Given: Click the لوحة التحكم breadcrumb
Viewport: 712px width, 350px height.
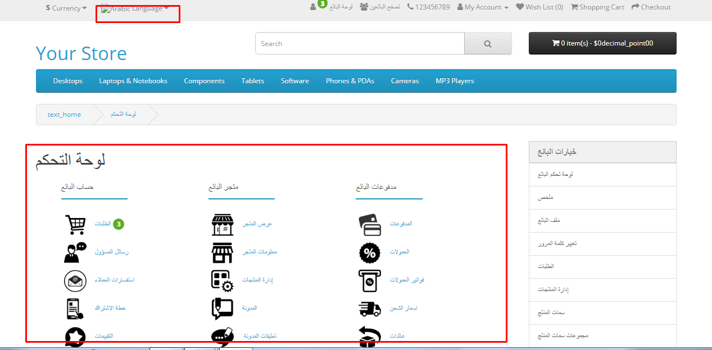Looking at the screenshot, I should (x=123, y=115).
